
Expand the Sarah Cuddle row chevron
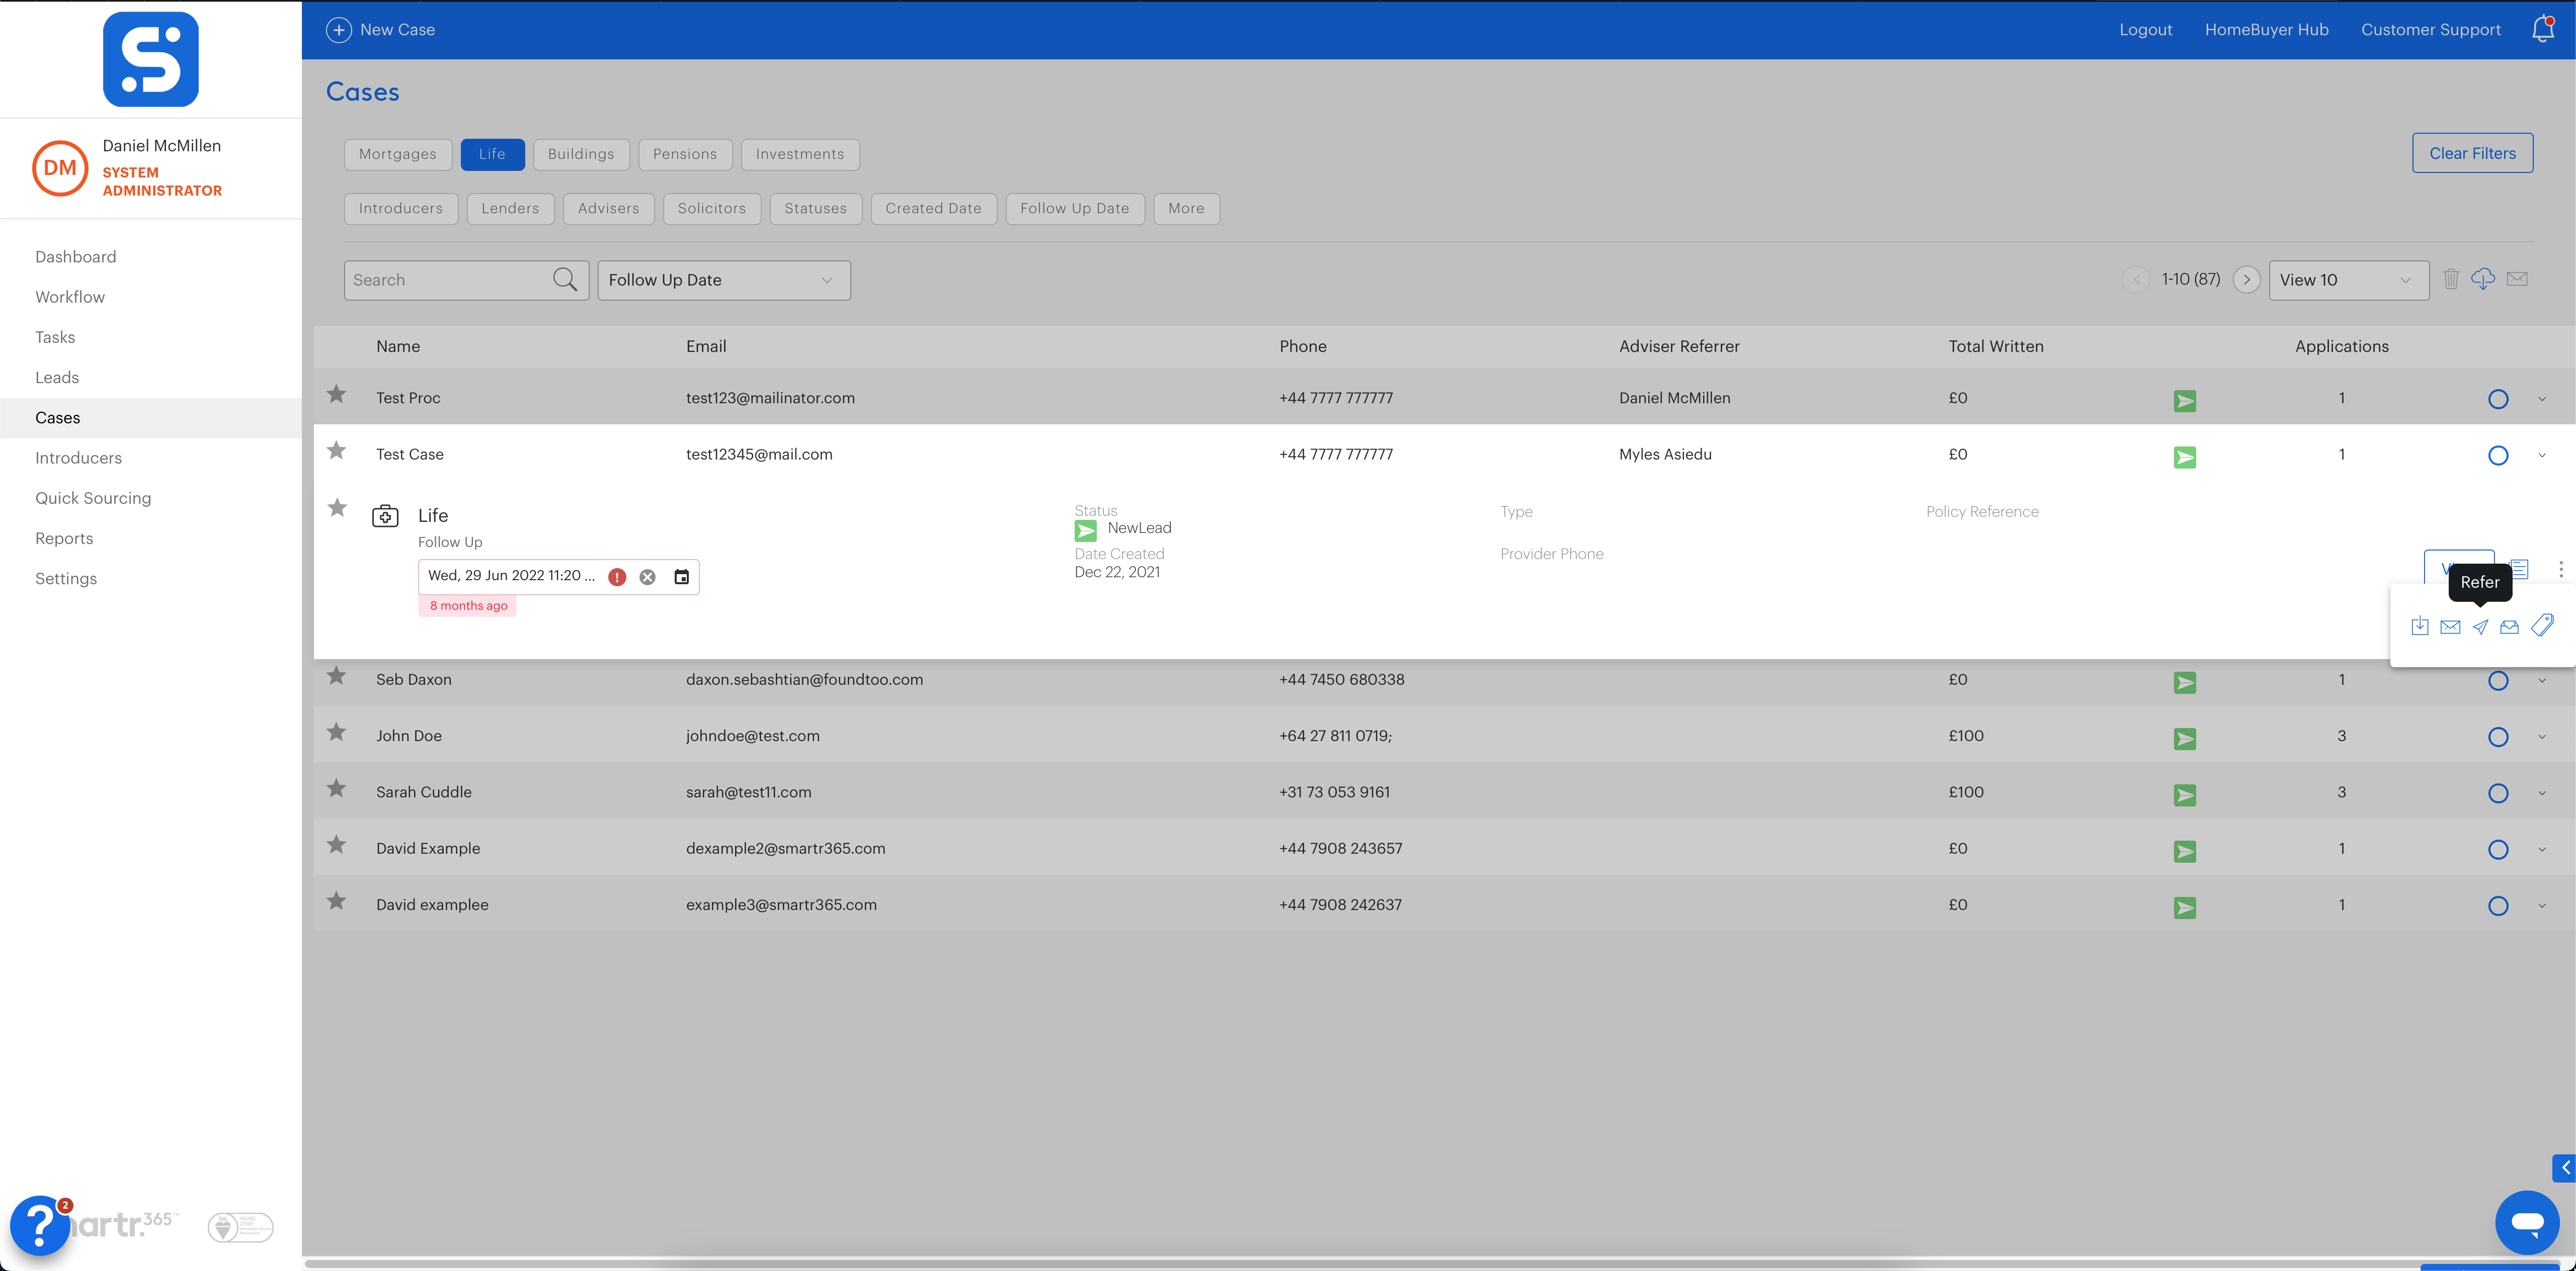(x=2542, y=793)
